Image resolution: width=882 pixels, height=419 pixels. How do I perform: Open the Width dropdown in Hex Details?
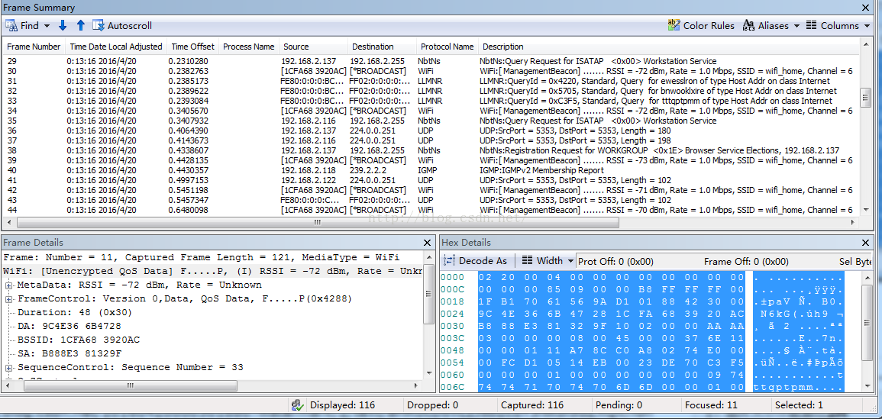click(x=548, y=260)
